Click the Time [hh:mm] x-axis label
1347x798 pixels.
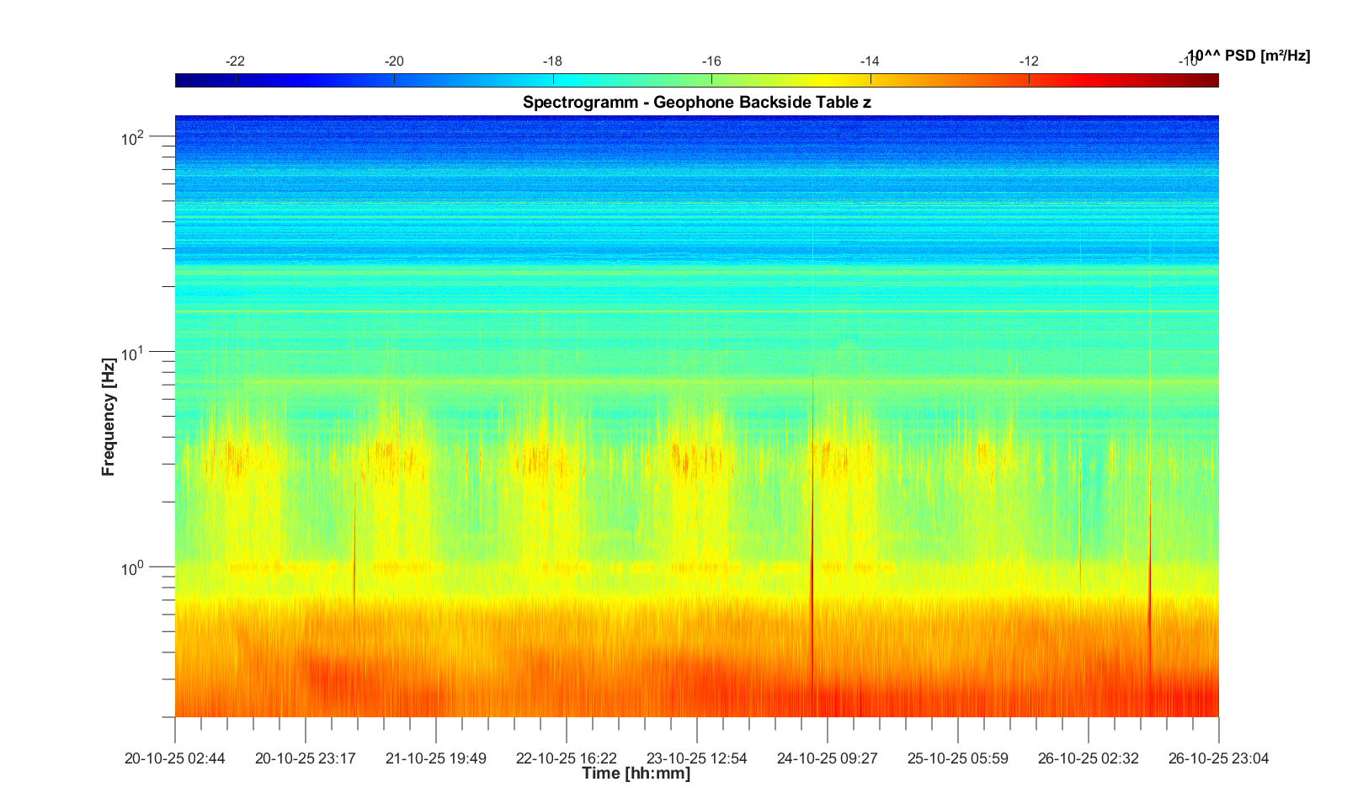pos(636,774)
